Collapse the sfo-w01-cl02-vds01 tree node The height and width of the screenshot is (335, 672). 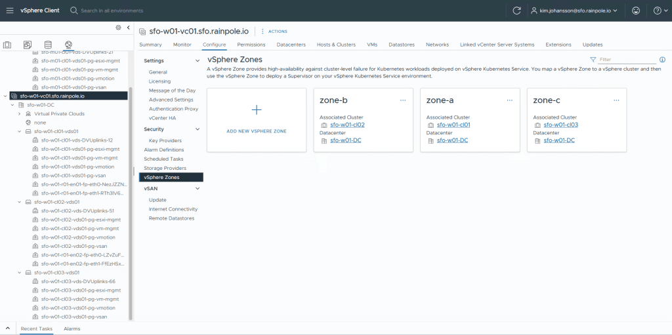tap(19, 202)
